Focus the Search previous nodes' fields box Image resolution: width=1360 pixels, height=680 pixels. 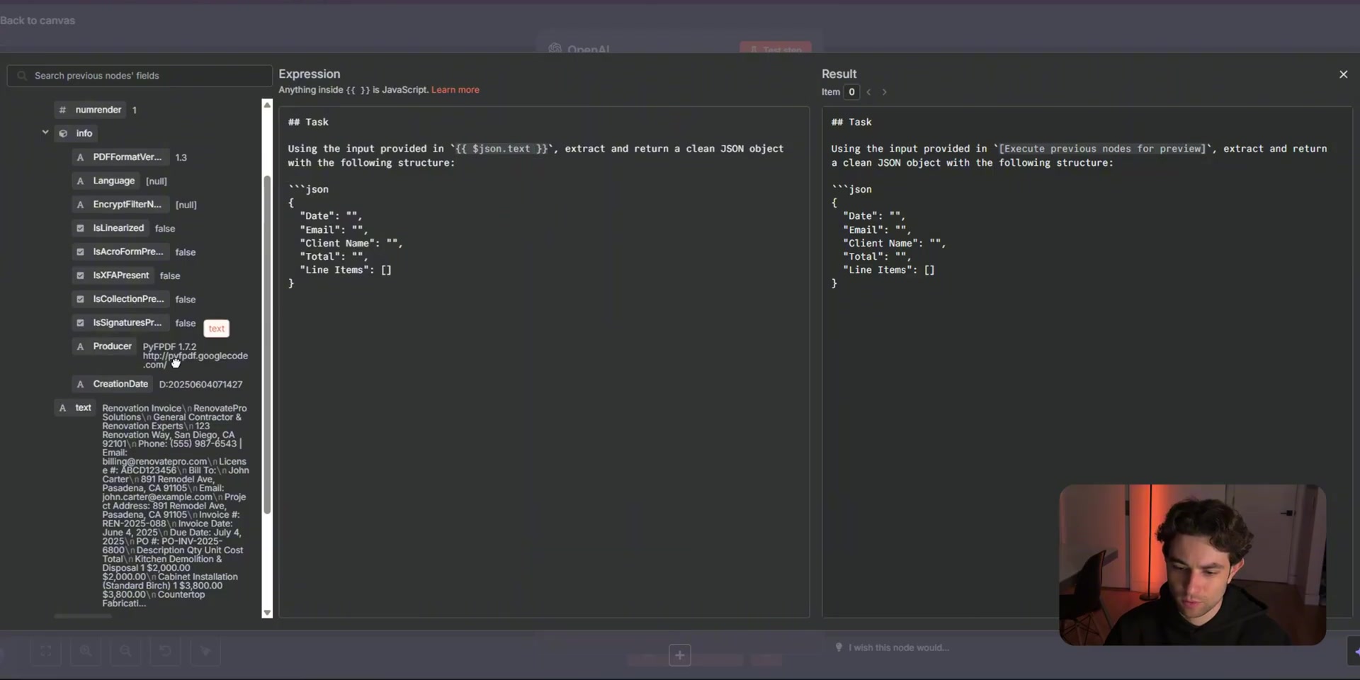pyautogui.click(x=140, y=76)
